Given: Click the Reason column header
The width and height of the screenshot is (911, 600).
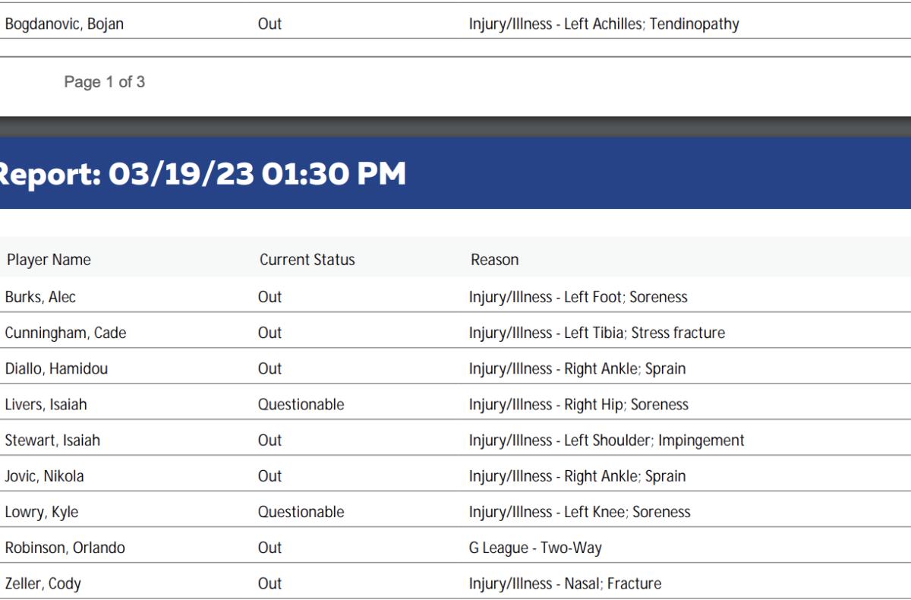Looking at the screenshot, I should tap(494, 260).
